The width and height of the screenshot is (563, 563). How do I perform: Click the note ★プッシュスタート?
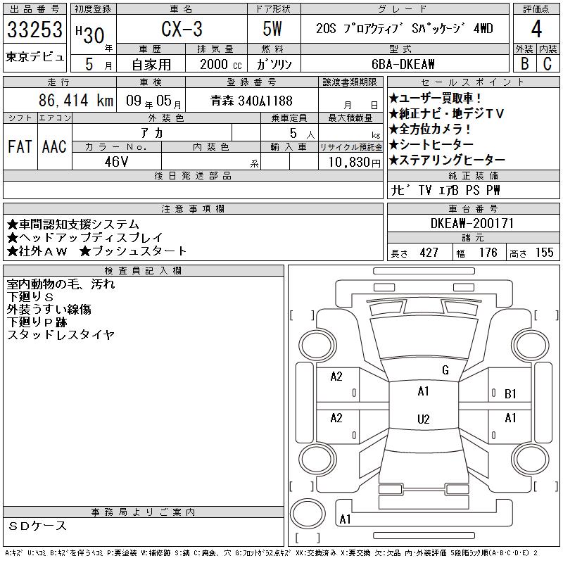133,251
